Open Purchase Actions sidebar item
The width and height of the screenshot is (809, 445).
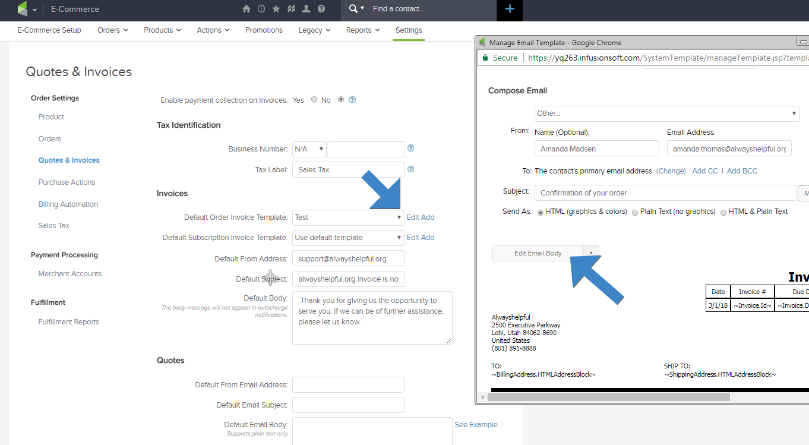[x=67, y=182]
